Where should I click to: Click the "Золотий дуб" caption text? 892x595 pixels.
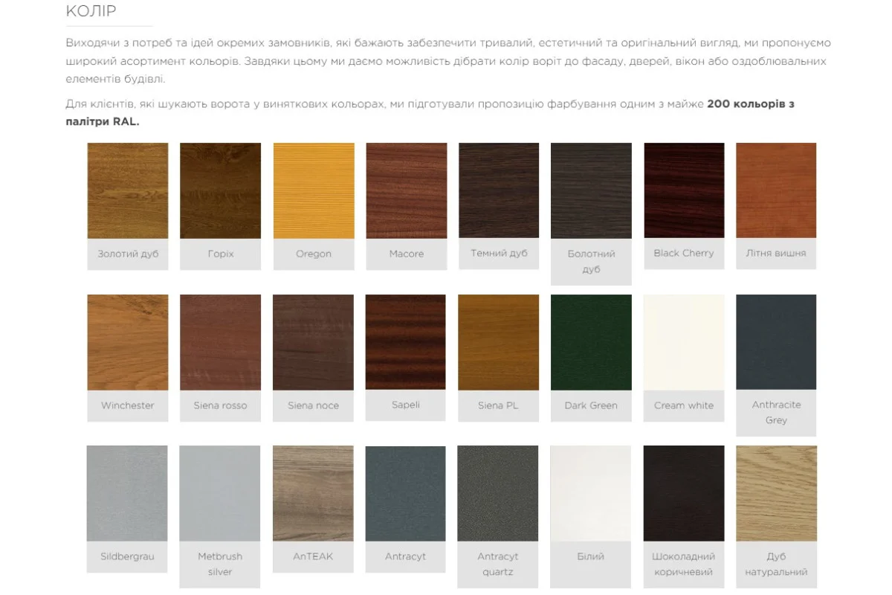(128, 254)
